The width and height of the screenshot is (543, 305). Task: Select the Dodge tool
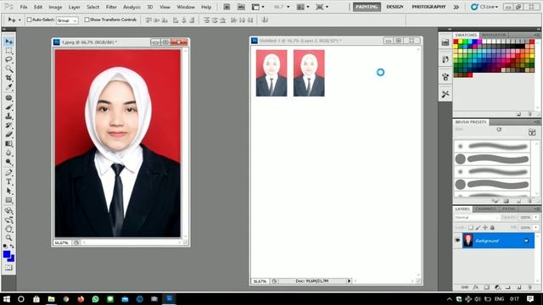[8, 162]
